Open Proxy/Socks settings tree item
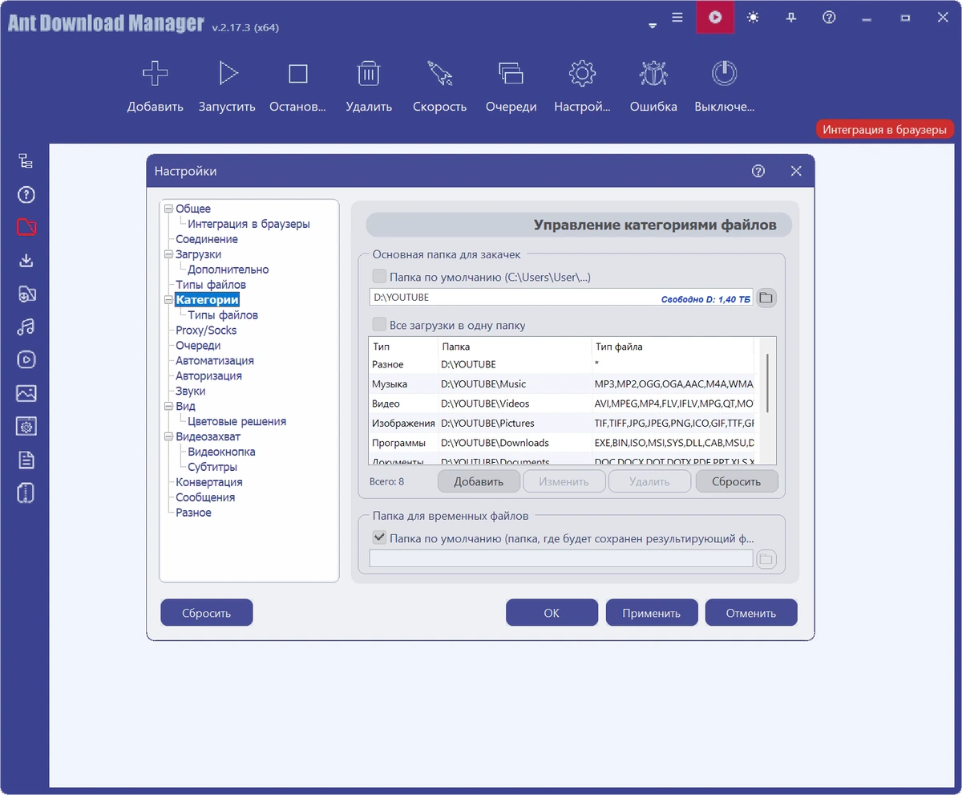This screenshot has height=795, width=962. click(206, 331)
